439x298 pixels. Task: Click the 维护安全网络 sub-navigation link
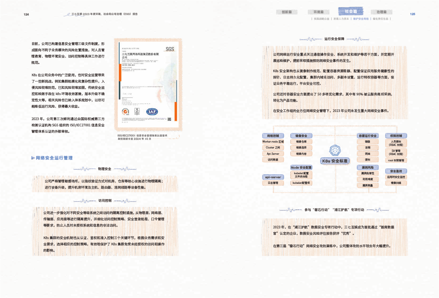(x=361, y=18)
